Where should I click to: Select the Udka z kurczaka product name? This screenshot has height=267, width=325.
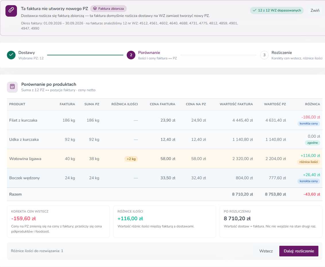[x=24, y=140]
